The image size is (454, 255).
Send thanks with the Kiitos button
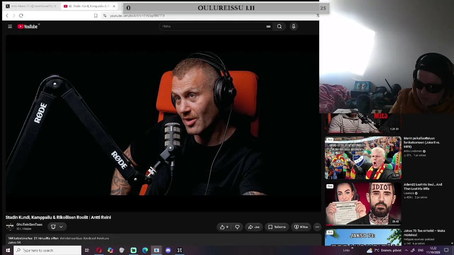(x=301, y=227)
